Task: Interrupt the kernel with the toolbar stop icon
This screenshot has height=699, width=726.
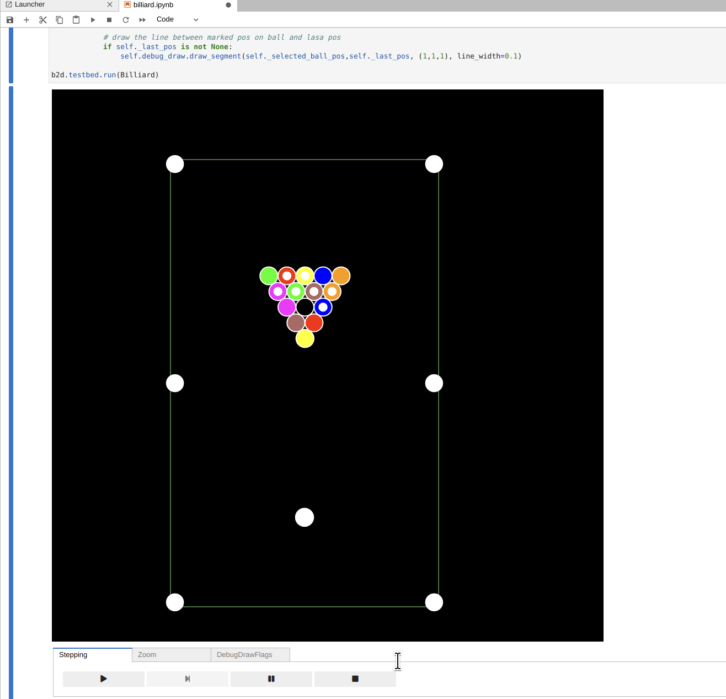Action: coord(109,20)
